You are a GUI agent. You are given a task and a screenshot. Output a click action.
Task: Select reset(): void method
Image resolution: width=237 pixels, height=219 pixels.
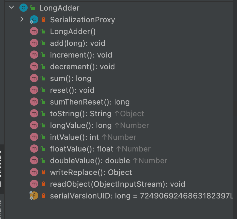coord(72,90)
